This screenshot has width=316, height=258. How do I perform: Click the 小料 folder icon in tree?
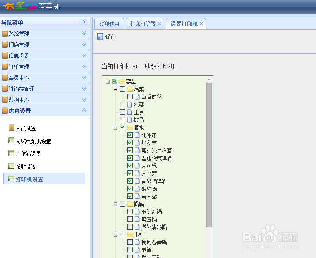tap(130, 235)
